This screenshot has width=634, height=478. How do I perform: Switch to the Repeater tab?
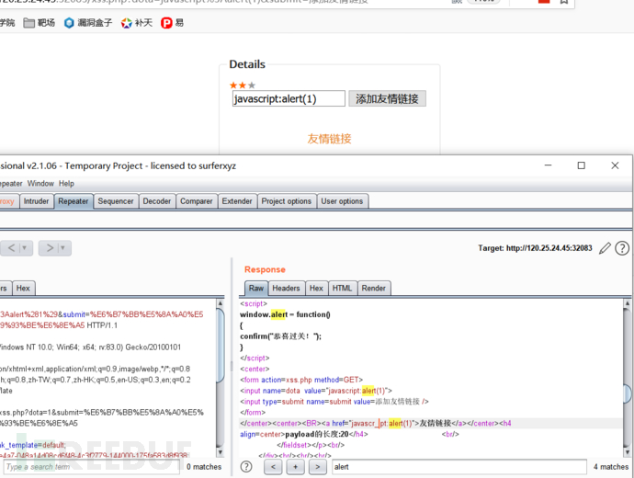74,201
